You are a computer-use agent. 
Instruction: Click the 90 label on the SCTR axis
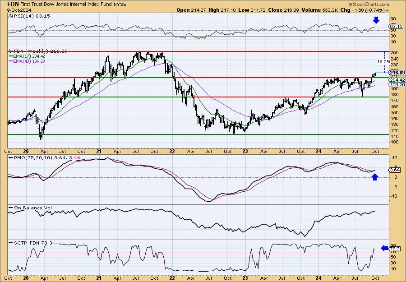point(393,245)
